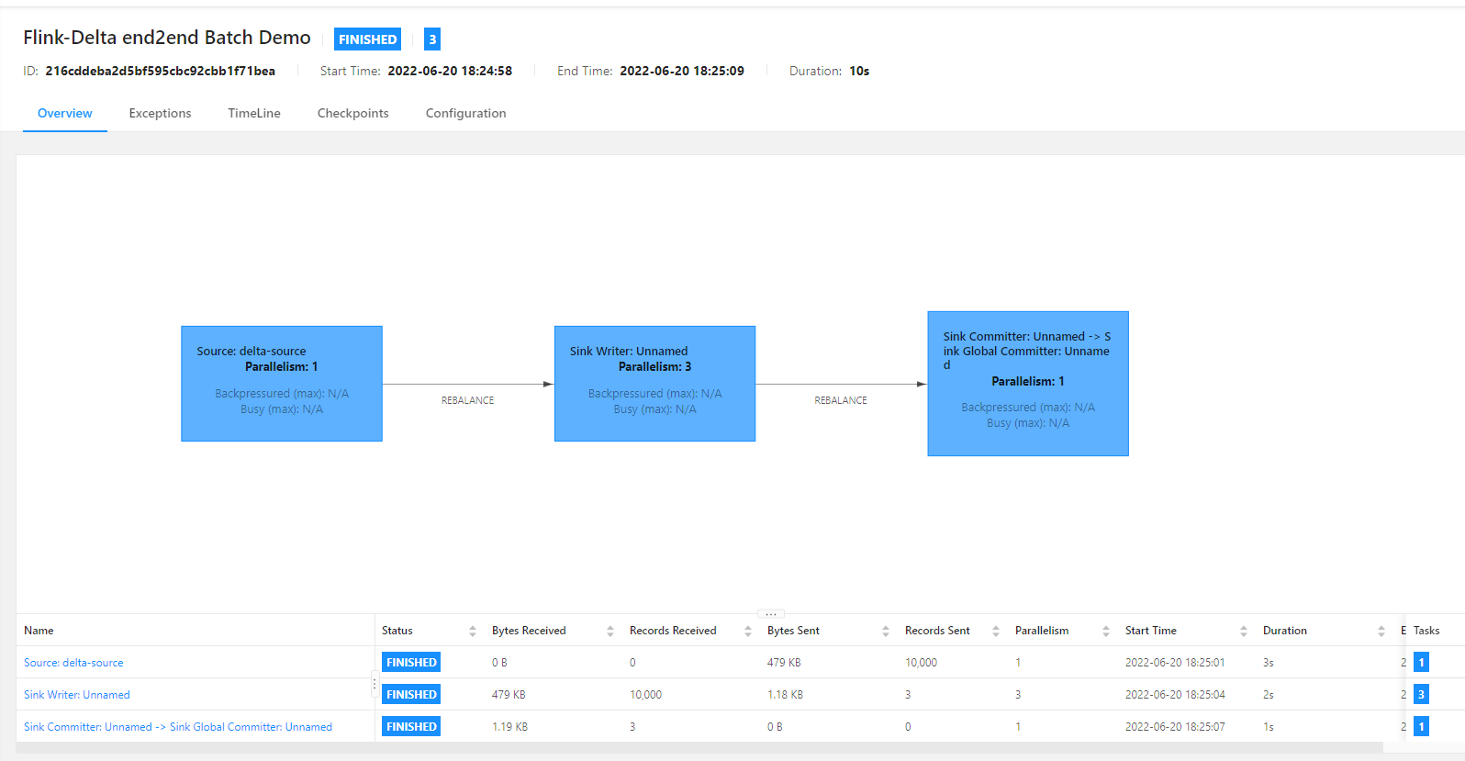Open Sink Writer: Unnamed link in table
The width and height of the screenshot is (1465, 761).
[77, 695]
